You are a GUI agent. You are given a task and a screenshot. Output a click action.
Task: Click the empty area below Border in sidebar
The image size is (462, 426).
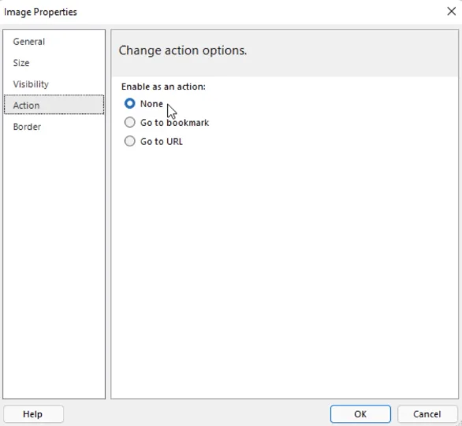54,265
